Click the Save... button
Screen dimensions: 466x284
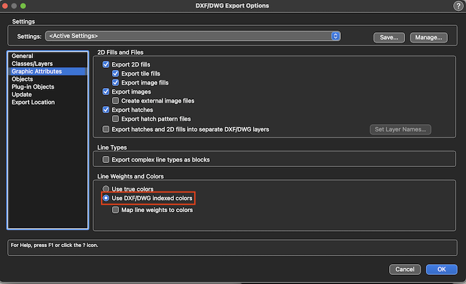[x=389, y=38]
